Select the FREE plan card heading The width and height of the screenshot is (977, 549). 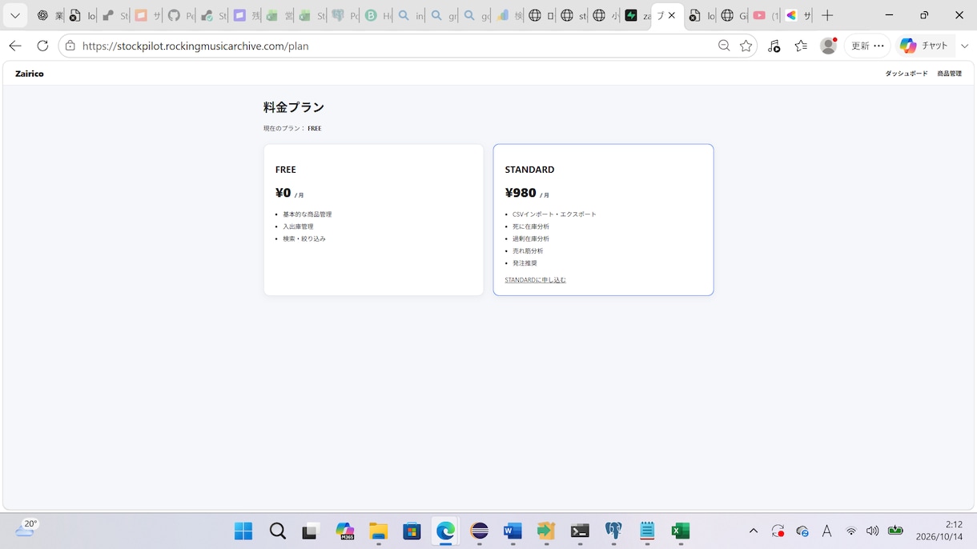[286, 170]
